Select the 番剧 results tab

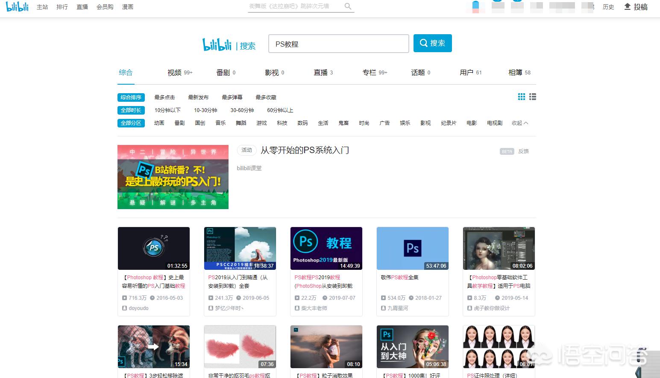pos(226,73)
